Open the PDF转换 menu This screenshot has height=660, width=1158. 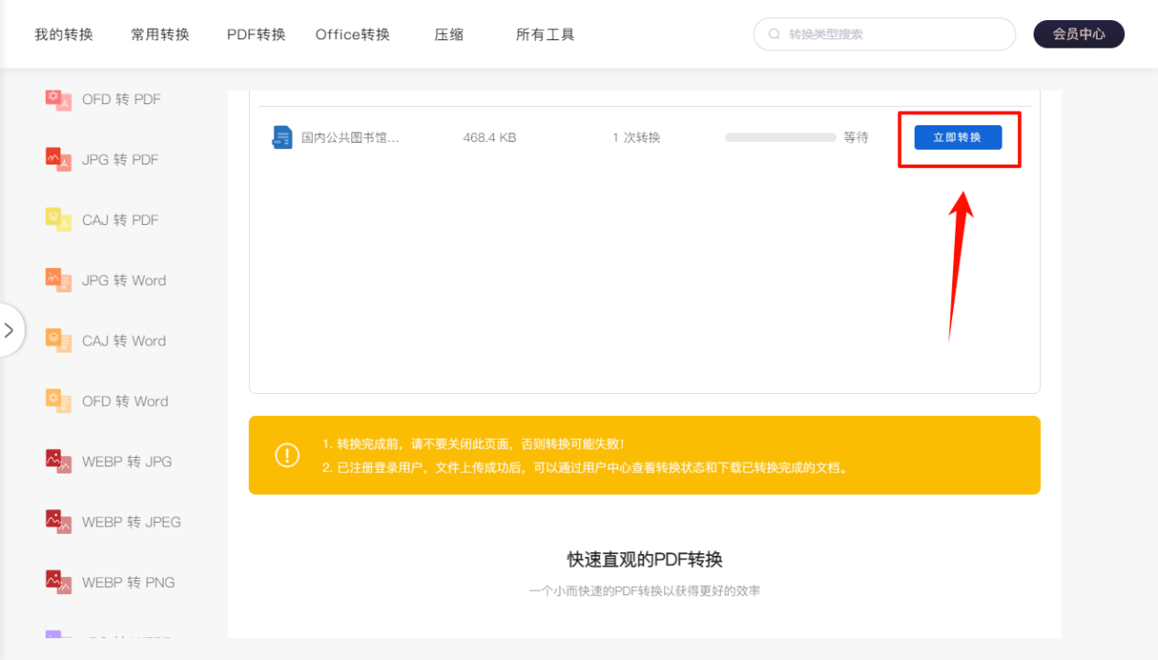256,35
